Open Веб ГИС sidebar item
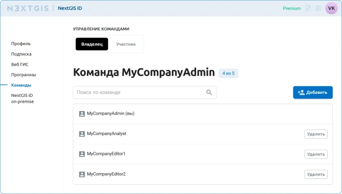The width and height of the screenshot is (342, 194). tap(20, 64)
